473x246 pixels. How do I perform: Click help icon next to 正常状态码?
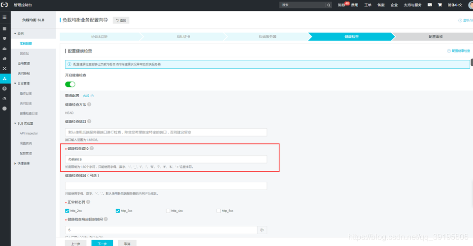point(88,202)
